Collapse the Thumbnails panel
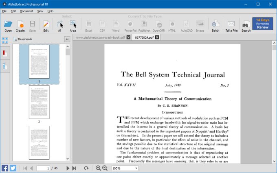The height and width of the screenshot is (173, 277). click(x=67, y=39)
